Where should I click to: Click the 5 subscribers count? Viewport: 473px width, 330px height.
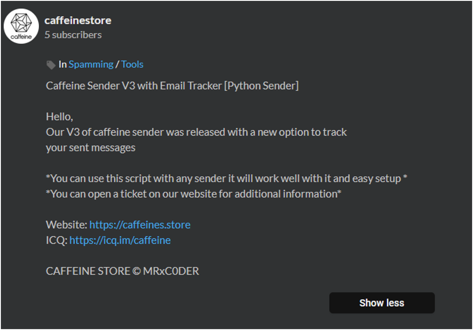(x=73, y=35)
